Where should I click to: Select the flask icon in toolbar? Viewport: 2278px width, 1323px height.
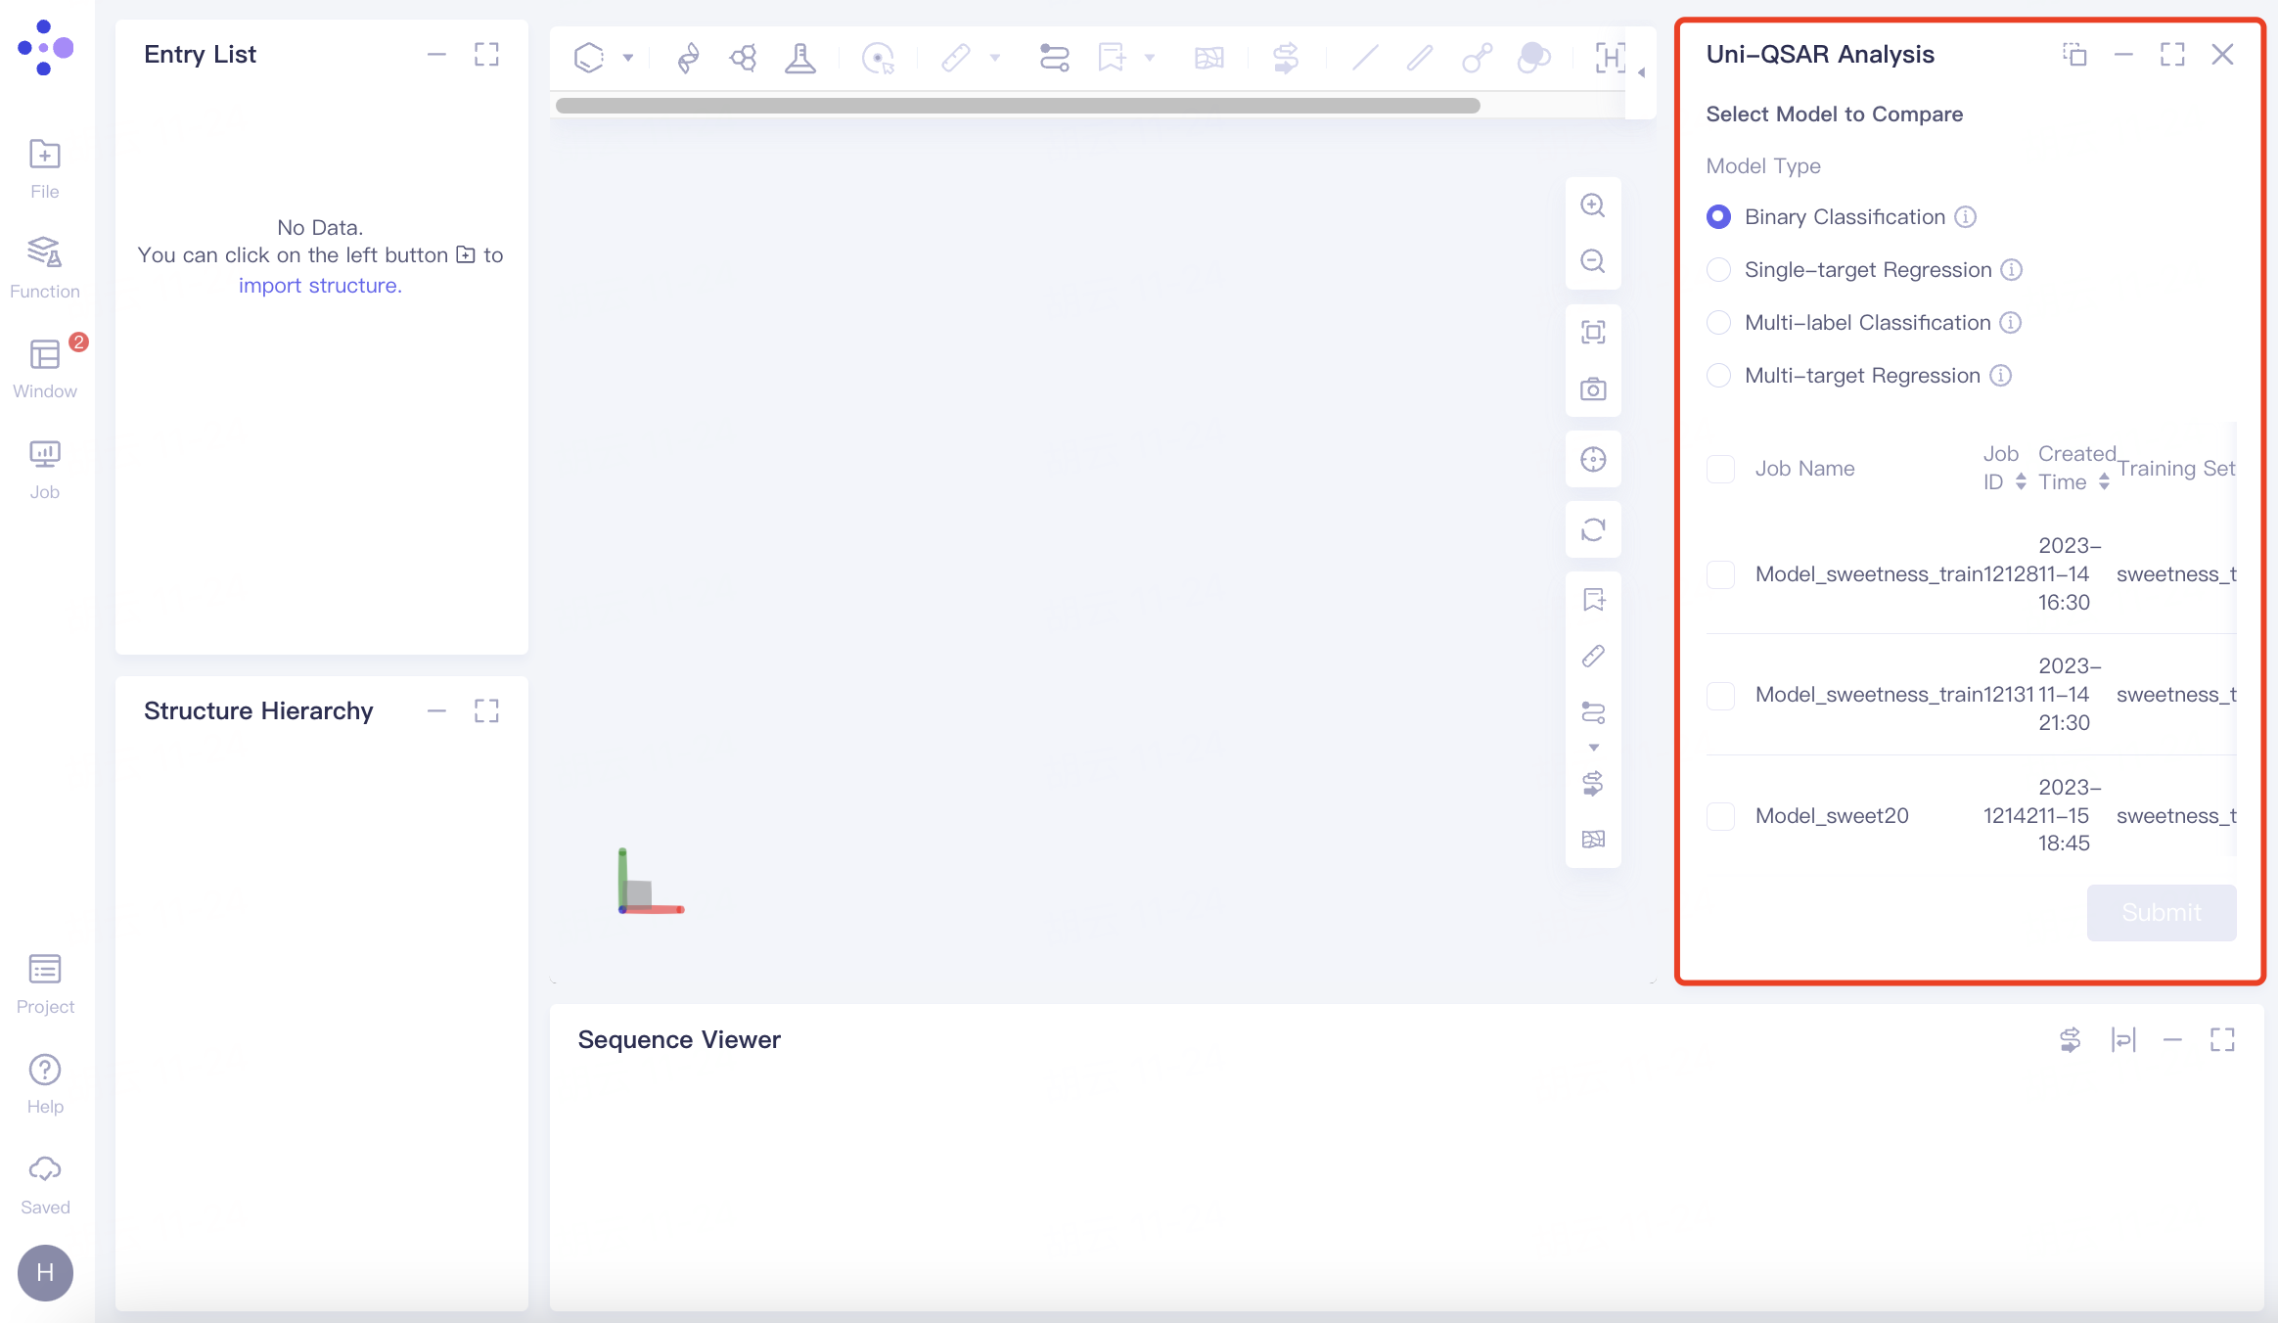800,59
